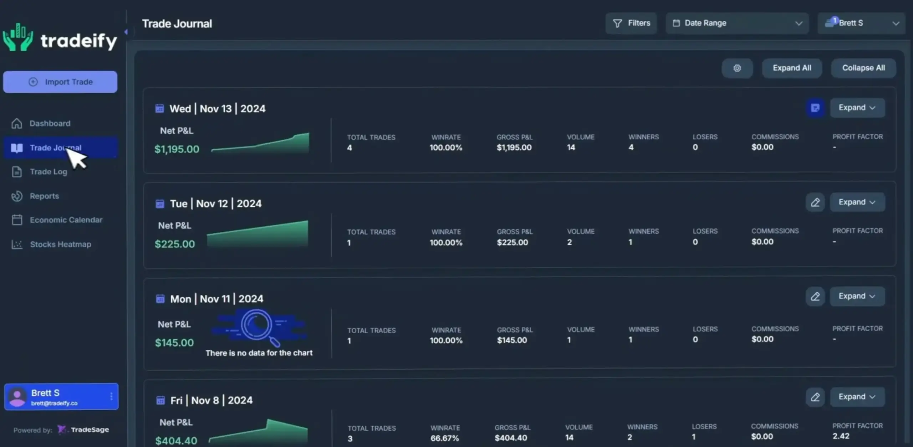Expand the Wed Nov 13 journal entry
This screenshot has height=447, width=913.
(x=857, y=108)
